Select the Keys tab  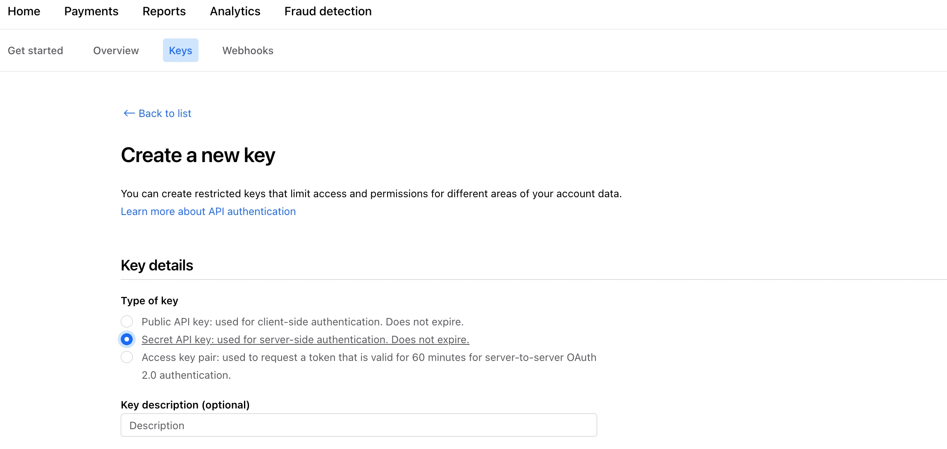pos(181,50)
